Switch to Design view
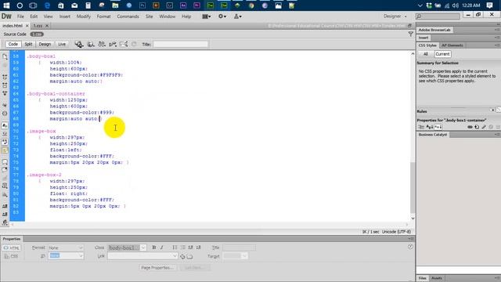 coord(45,44)
